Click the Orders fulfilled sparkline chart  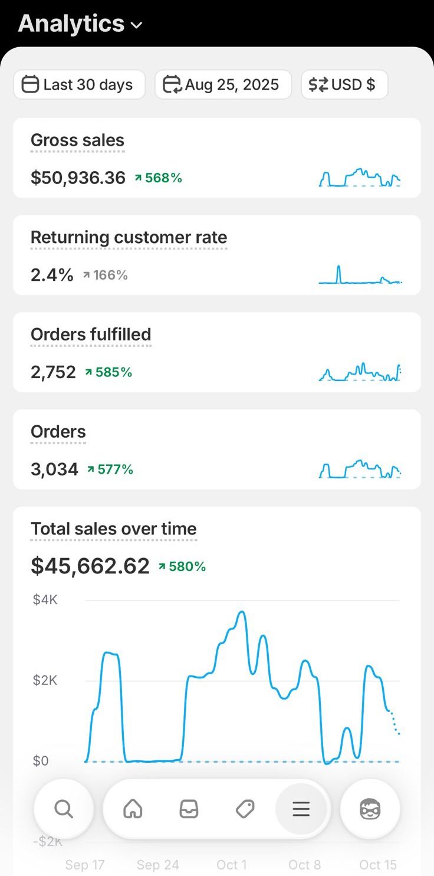coord(360,372)
